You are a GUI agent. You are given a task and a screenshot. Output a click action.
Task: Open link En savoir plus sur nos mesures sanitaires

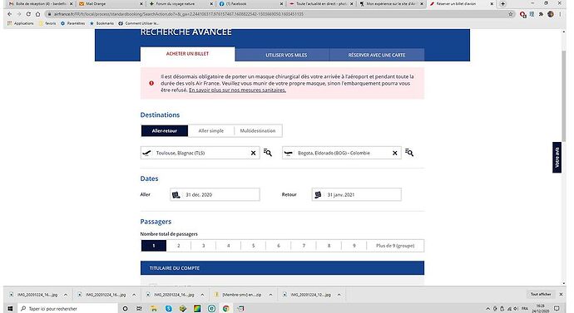pyautogui.click(x=237, y=90)
